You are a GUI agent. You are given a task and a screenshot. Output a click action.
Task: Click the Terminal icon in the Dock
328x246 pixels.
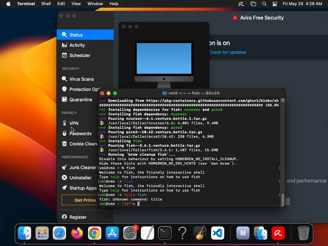pos(165,233)
